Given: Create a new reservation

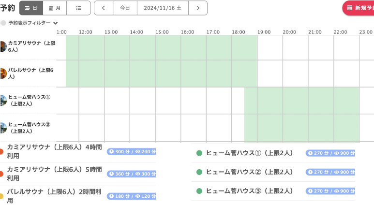Looking at the screenshot, I should (358, 8).
